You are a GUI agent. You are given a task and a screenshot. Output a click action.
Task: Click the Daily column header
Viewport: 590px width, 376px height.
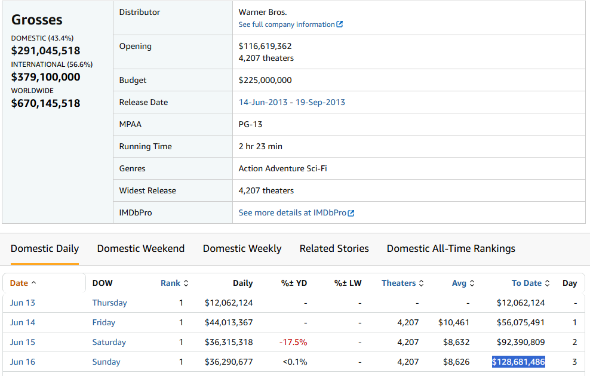pos(242,283)
